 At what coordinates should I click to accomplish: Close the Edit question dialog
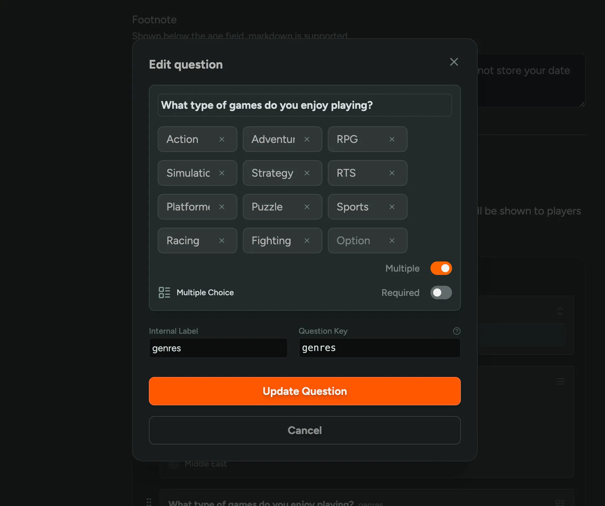coord(454,62)
